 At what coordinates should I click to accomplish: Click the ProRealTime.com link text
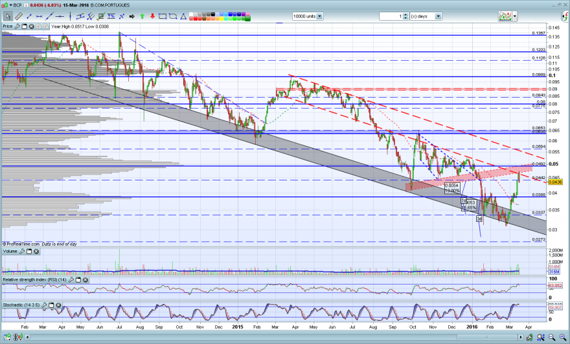coord(23,244)
